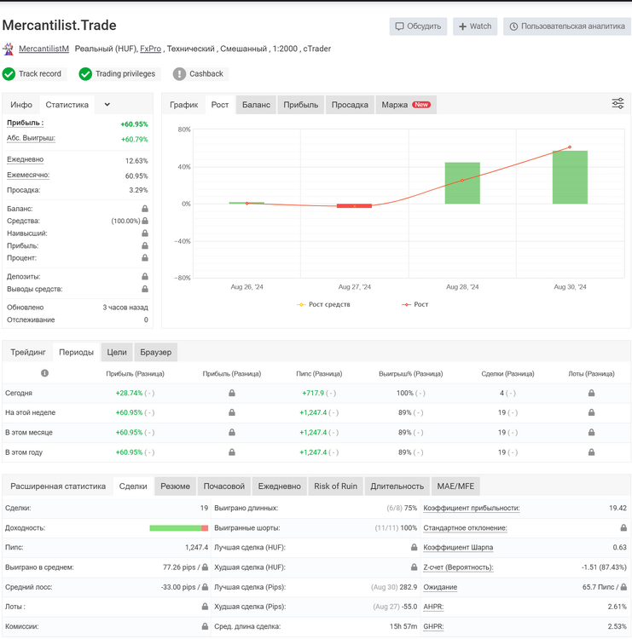Open the Risk of Ruin tab

pyautogui.click(x=335, y=486)
